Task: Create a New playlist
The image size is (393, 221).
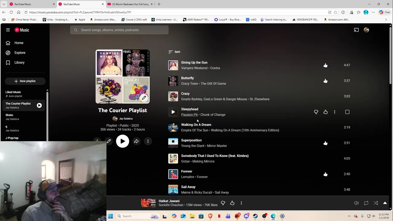Action: [25, 81]
